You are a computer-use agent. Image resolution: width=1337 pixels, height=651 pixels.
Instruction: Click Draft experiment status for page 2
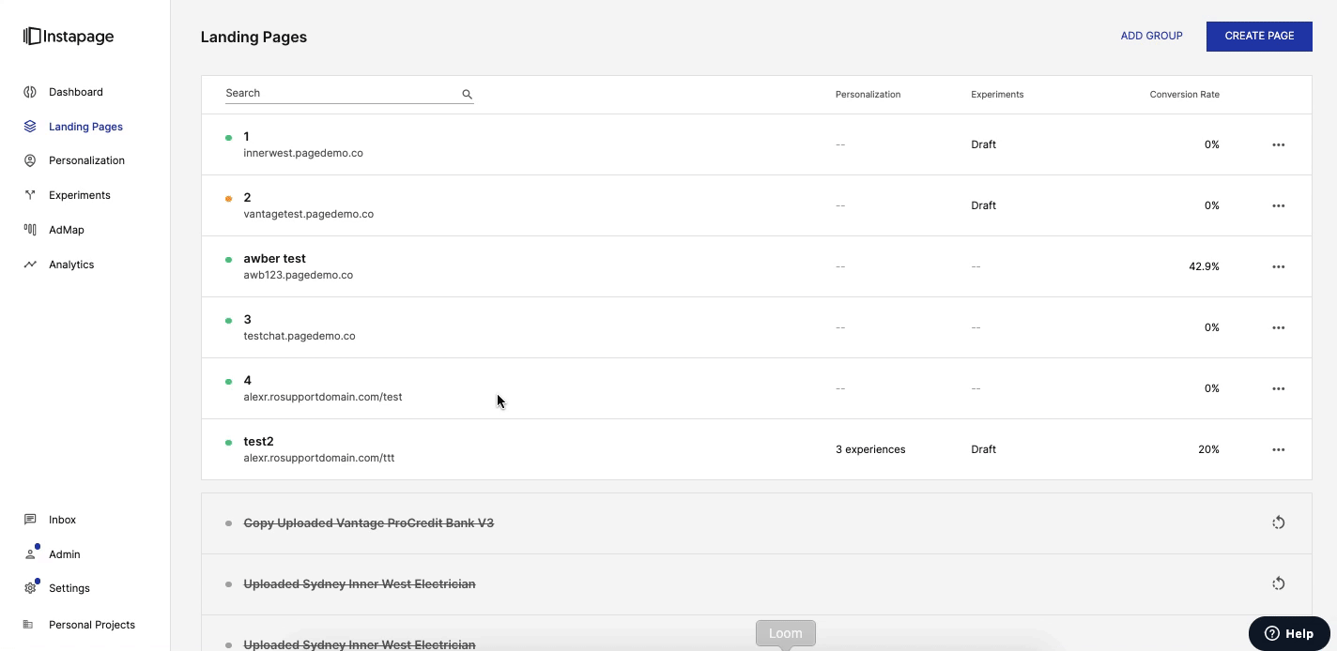point(983,205)
